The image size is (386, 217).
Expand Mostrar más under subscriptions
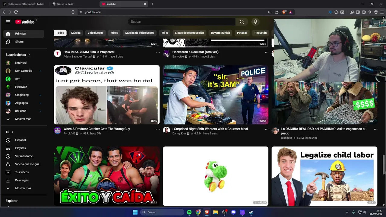[24, 119]
